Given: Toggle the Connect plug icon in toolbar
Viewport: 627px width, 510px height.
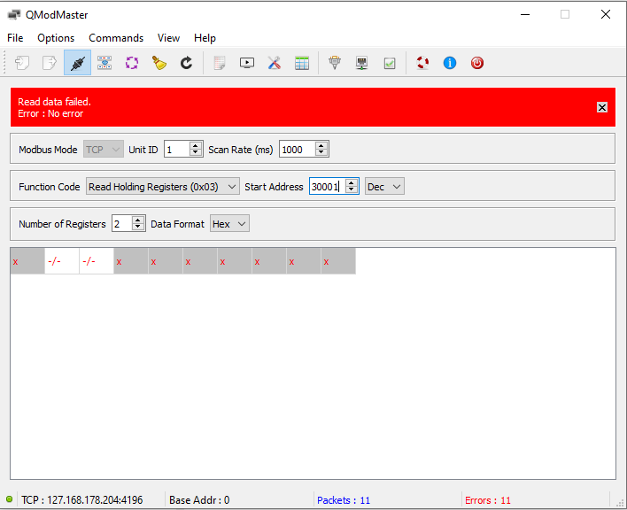Looking at the screenshot, I should (x=77, y=63).
